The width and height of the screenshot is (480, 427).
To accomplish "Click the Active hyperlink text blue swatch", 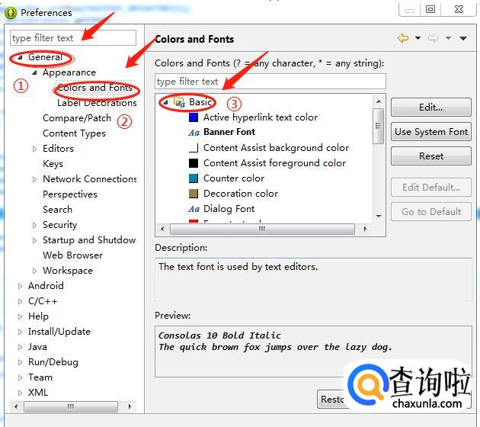I will tap(194, 117).
